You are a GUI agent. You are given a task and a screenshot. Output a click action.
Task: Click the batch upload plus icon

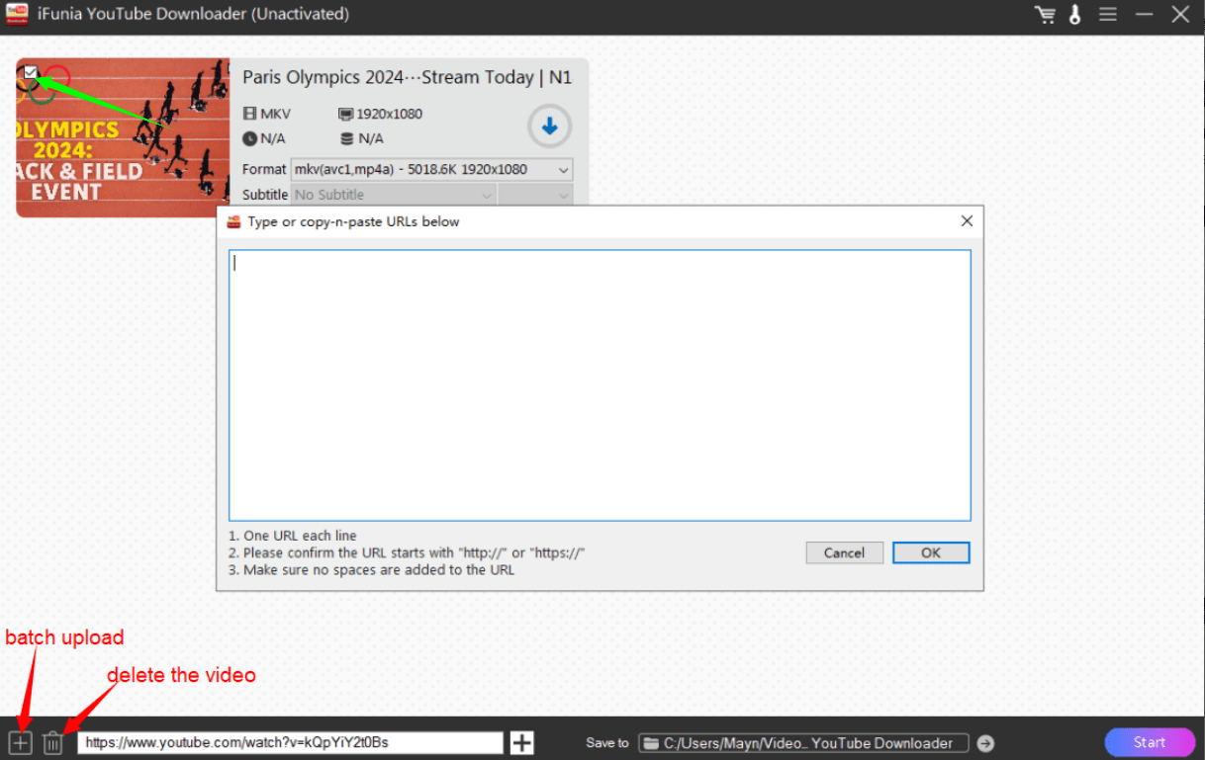(x=20, y=743)
